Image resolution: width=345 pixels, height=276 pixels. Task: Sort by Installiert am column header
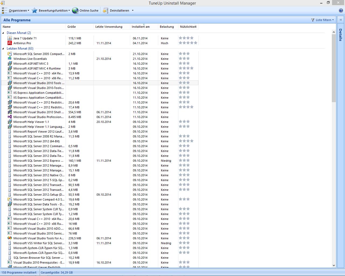(144, 27)
